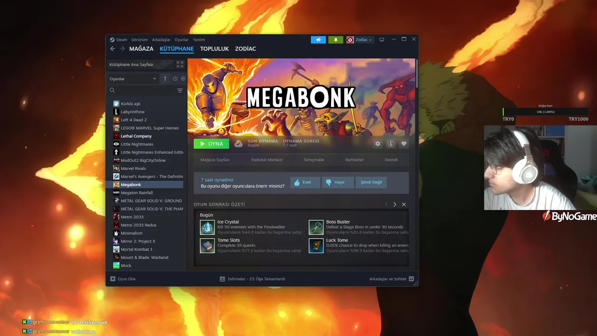Open the Oyunlar menu
Viewport: 597px width, 336px height.
[182, 40]
